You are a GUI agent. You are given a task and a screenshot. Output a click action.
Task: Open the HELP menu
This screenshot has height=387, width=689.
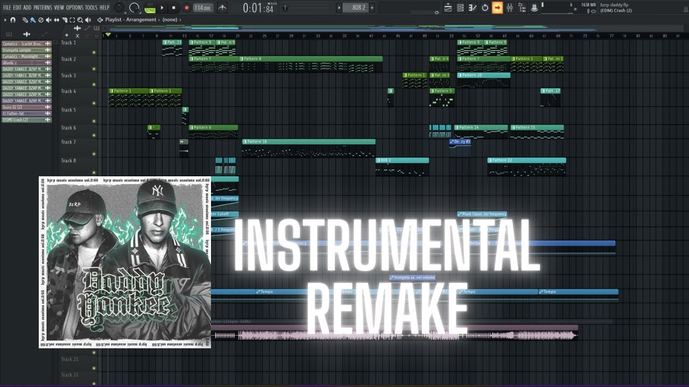pyautogui.click(x=104, y=8)
